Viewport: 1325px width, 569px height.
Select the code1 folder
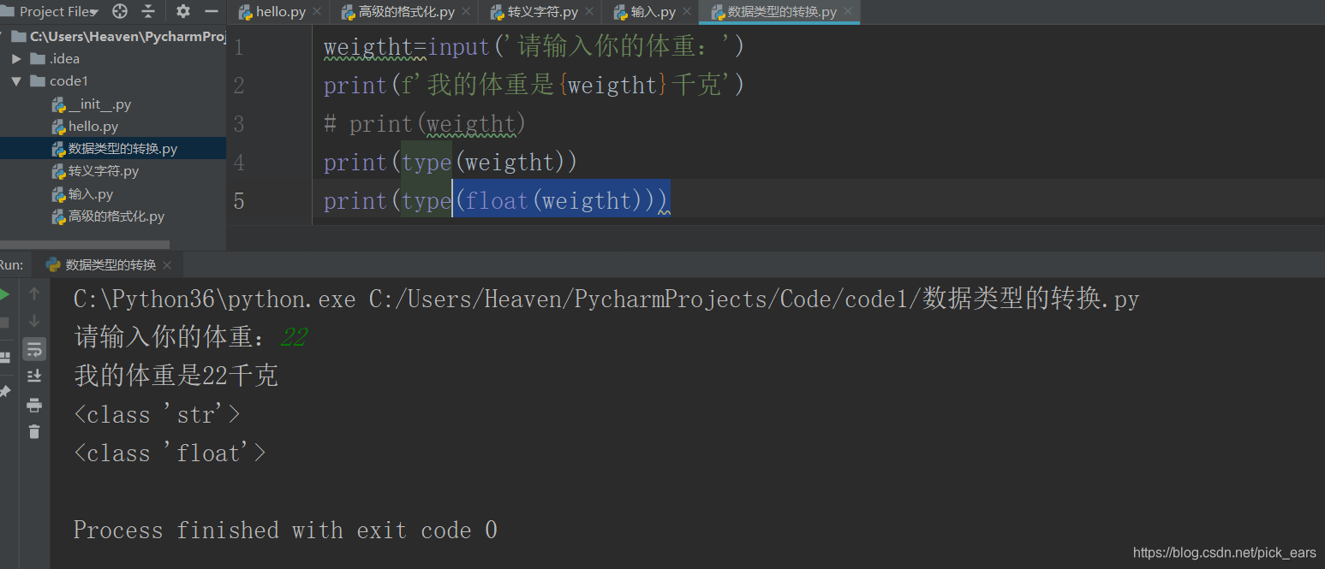click(x=69, y=81)
